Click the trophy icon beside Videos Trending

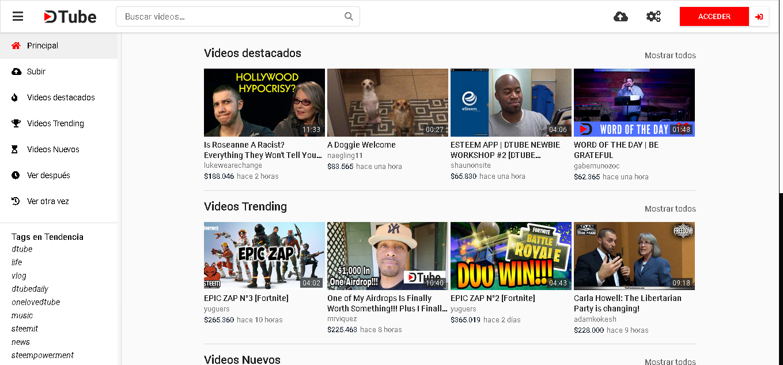[16, 123]
